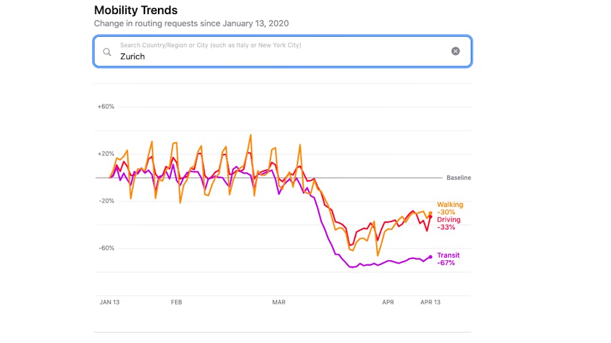Select the MAR date marker
Image resolution: width=611 pixels, height=343 pixels.
[278, 303]
